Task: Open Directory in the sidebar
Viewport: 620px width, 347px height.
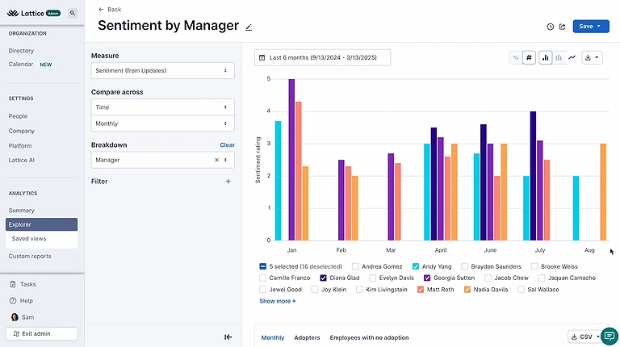Action: click(21, 51)
